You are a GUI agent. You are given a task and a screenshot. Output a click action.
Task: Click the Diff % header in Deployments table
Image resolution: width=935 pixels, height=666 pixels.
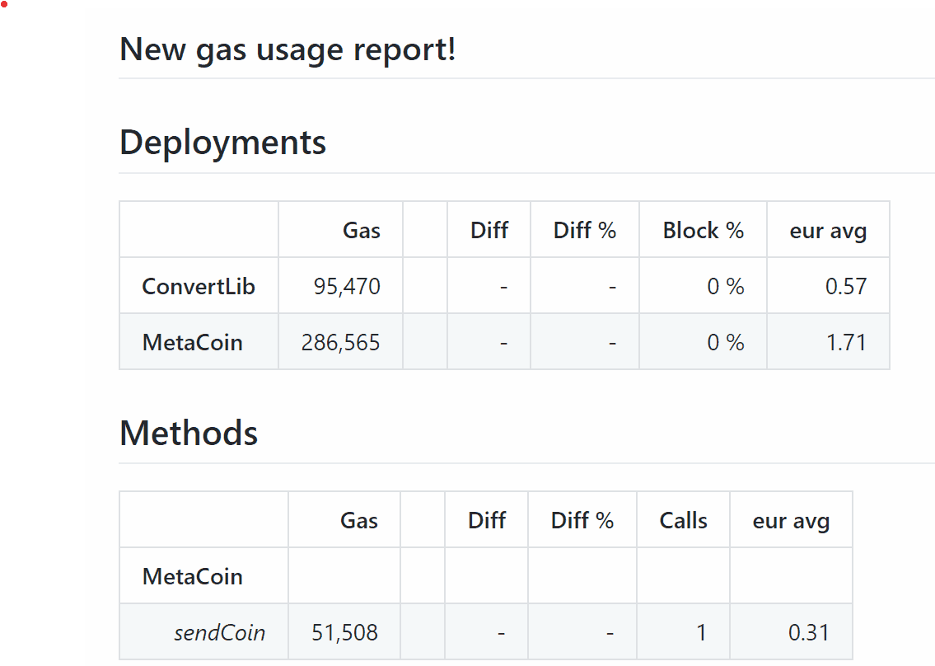tap(584, 230)
